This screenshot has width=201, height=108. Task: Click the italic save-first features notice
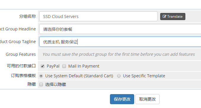pyautogui.click(x=119, y=54)
